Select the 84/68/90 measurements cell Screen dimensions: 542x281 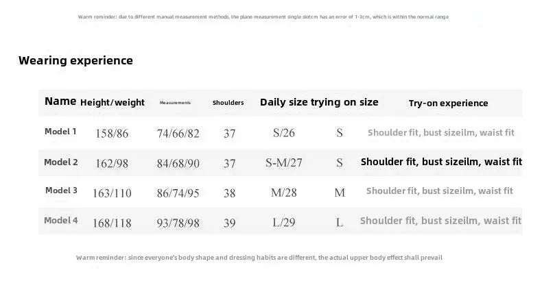(x=178, y=163)
